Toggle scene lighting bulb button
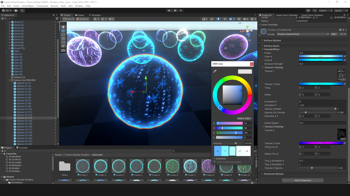Screen dimensions: 350x196 218,19
